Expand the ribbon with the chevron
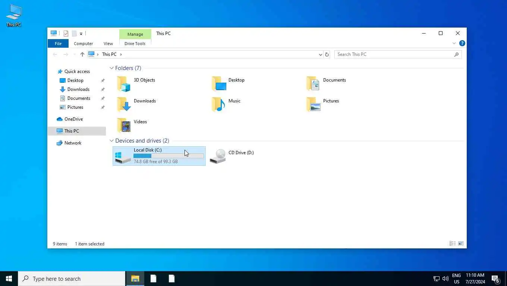Image resolution: width=507 pixels, height=286 pixels. click(x=454, y=43)
